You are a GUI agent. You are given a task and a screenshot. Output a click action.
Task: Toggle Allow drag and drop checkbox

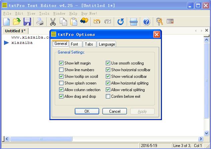(x=61, y=96)
